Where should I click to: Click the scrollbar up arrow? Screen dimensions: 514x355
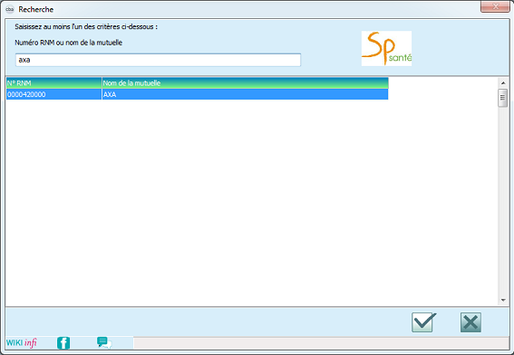tap(503, 83)
